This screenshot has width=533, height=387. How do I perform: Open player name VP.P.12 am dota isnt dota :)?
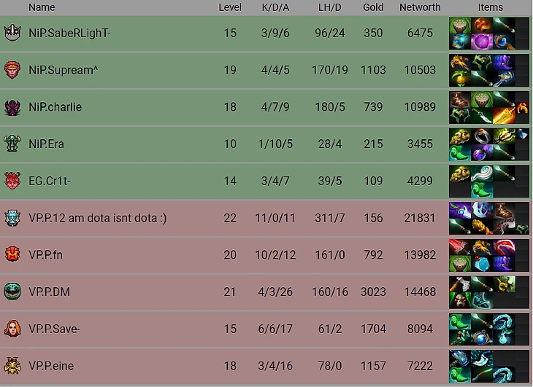(98, 218)
